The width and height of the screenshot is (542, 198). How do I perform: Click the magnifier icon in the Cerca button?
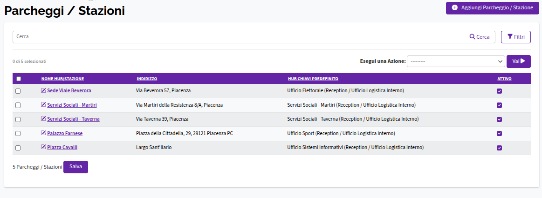coord(472,37)
